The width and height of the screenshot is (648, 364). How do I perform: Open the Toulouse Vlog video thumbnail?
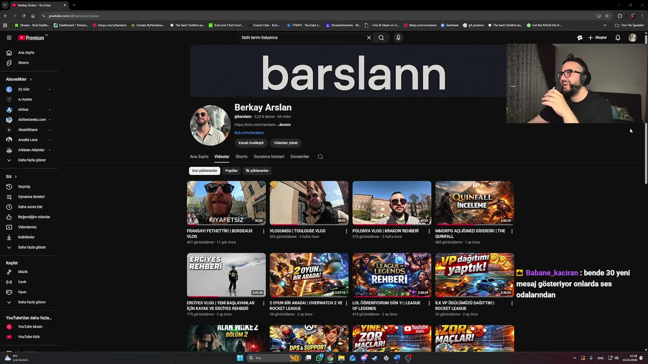309,203
